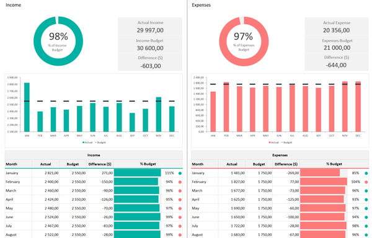Click the Actual header in the Income table
Screen dimensions: 372x238
click(45, 164)
